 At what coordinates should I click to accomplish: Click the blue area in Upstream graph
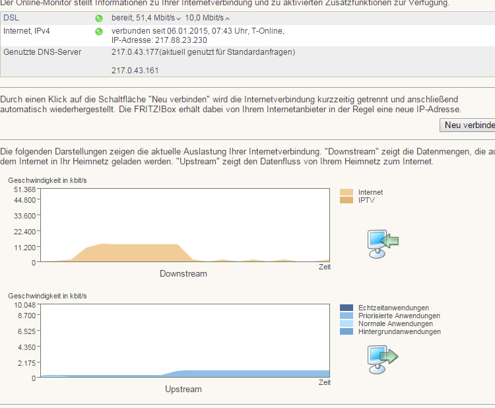(251, 374)
